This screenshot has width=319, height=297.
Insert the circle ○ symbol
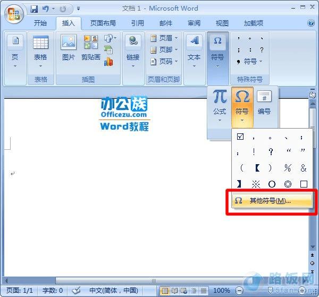click(x=272, y=184)
